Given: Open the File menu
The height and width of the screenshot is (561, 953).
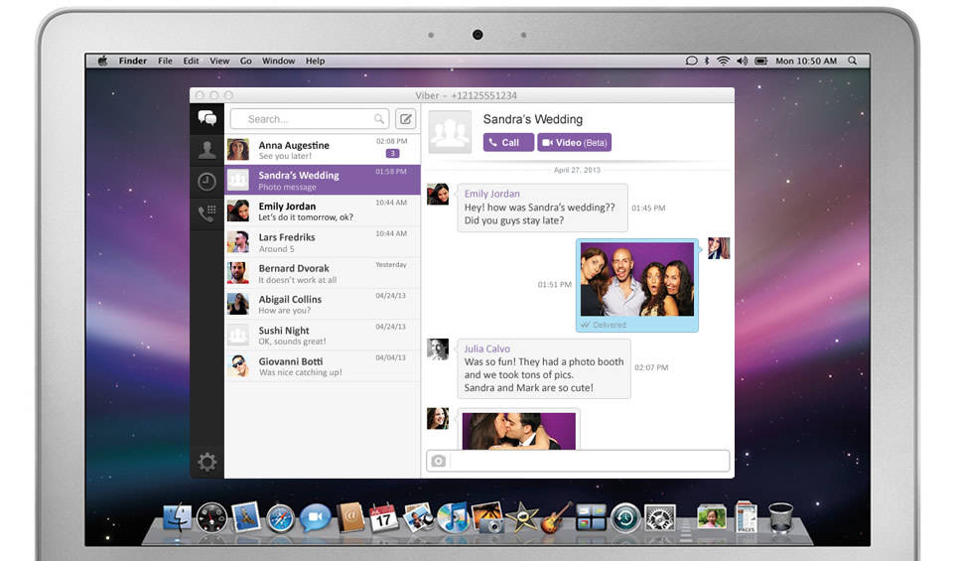Looking at the screenshot, I should tap(165, 61).
